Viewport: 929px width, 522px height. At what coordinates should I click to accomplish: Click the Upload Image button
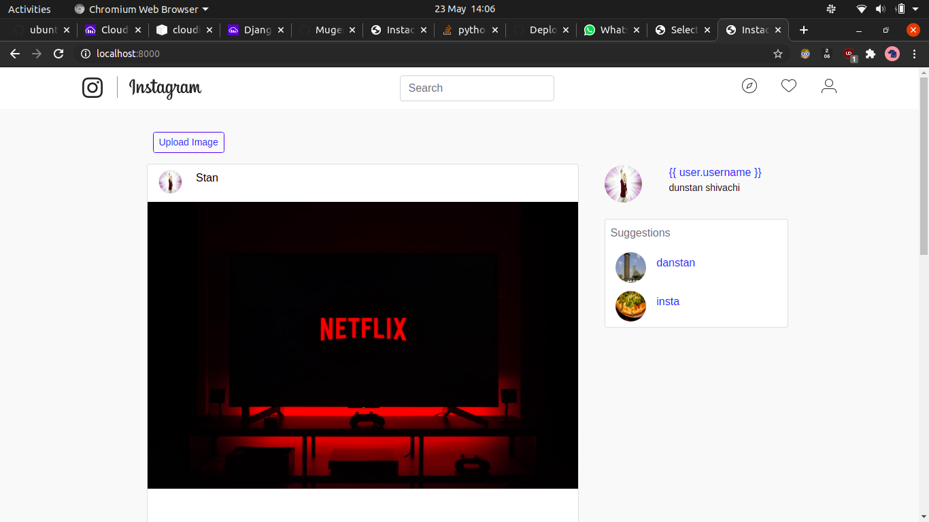click(188, 142)
